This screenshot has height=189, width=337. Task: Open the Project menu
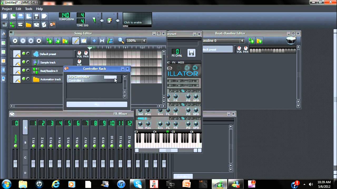tap(7, 9)
